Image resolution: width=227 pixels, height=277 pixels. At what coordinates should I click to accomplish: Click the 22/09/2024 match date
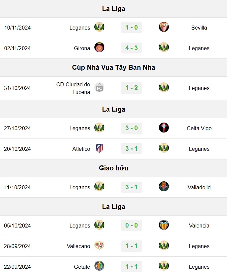click(17, 267)
